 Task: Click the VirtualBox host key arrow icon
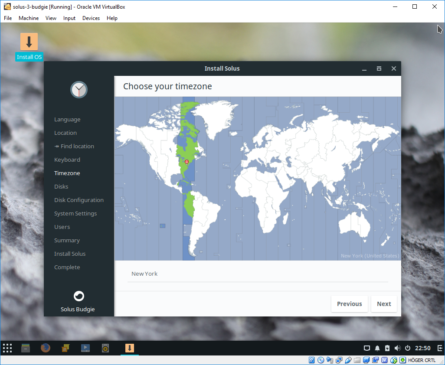click(402, 360)
